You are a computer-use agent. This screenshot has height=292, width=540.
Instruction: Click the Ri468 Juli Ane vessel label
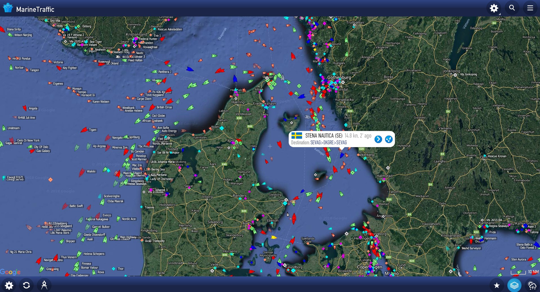(26, 118)
